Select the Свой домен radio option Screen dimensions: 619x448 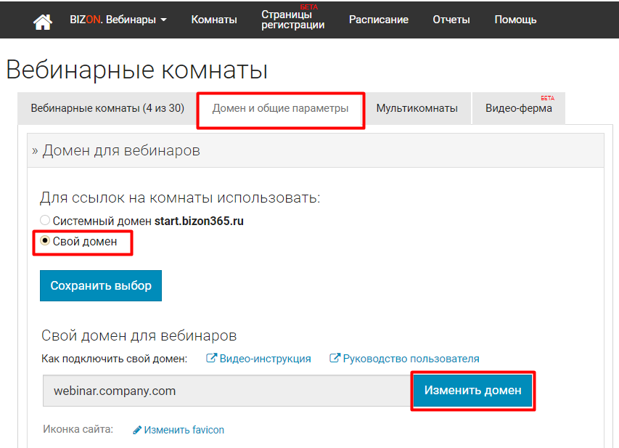coord(45,242)
